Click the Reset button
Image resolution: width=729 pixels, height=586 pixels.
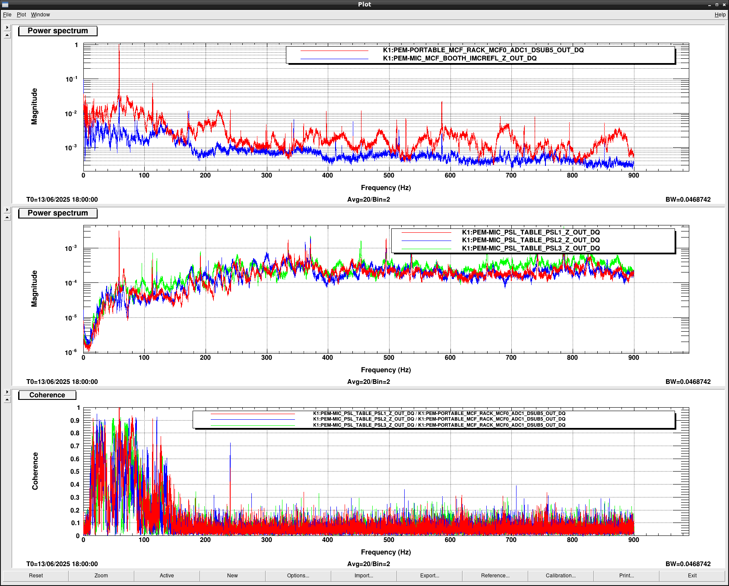click(36, 576)
